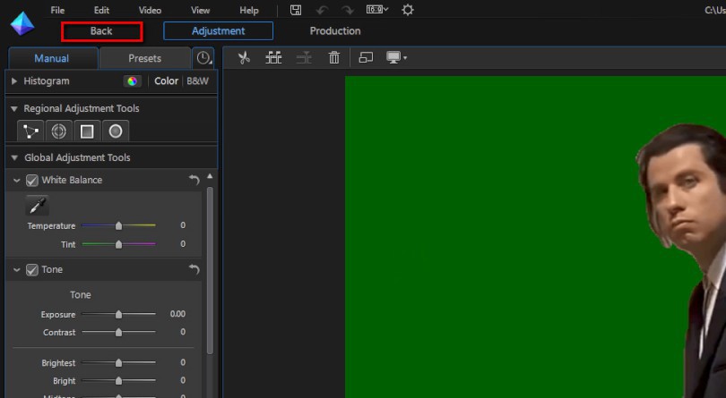Click the histogram color wheel icon

132,81
